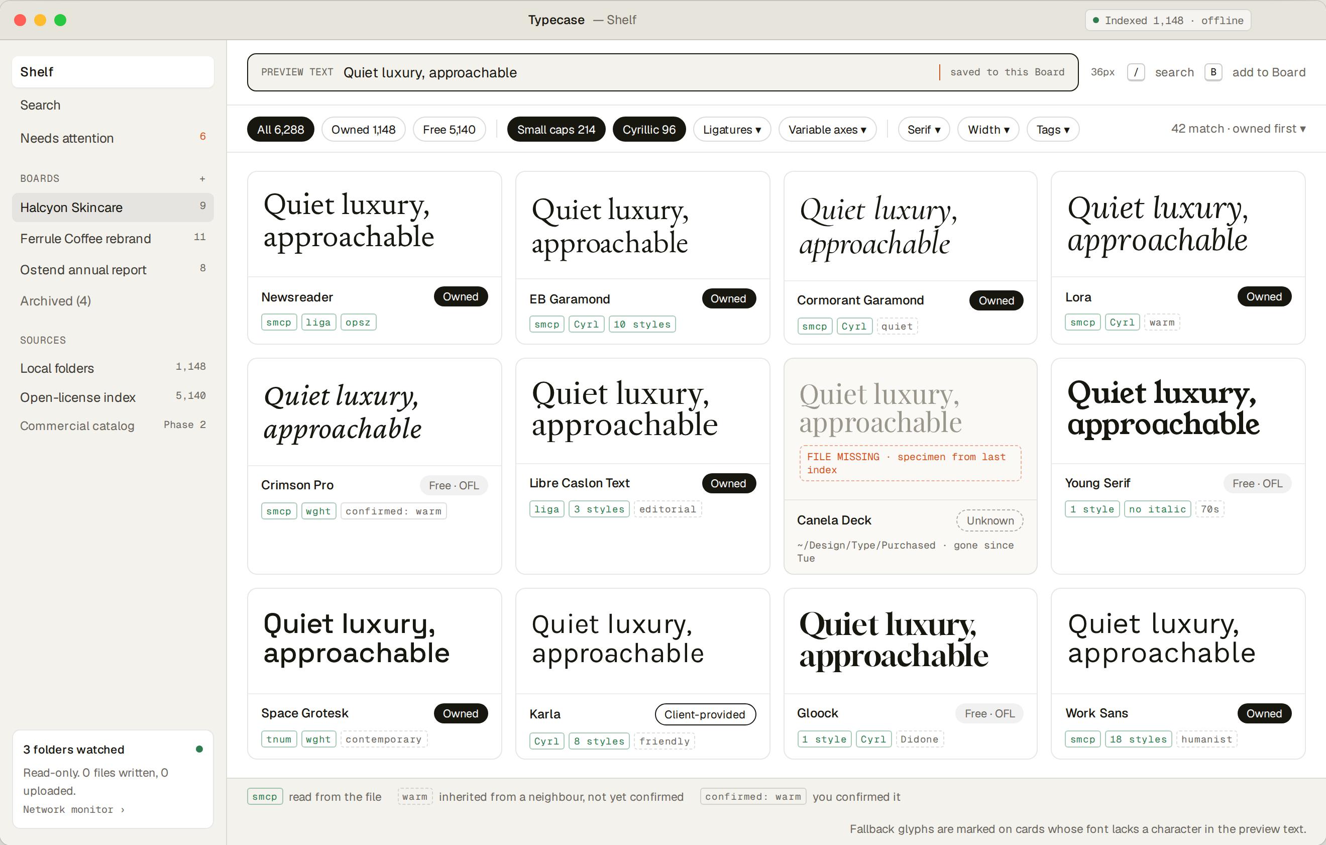The height and width of the screenshot is (845, 1326).
Task: Click the warm tag on Lora card
Action: click(1162, 322)
